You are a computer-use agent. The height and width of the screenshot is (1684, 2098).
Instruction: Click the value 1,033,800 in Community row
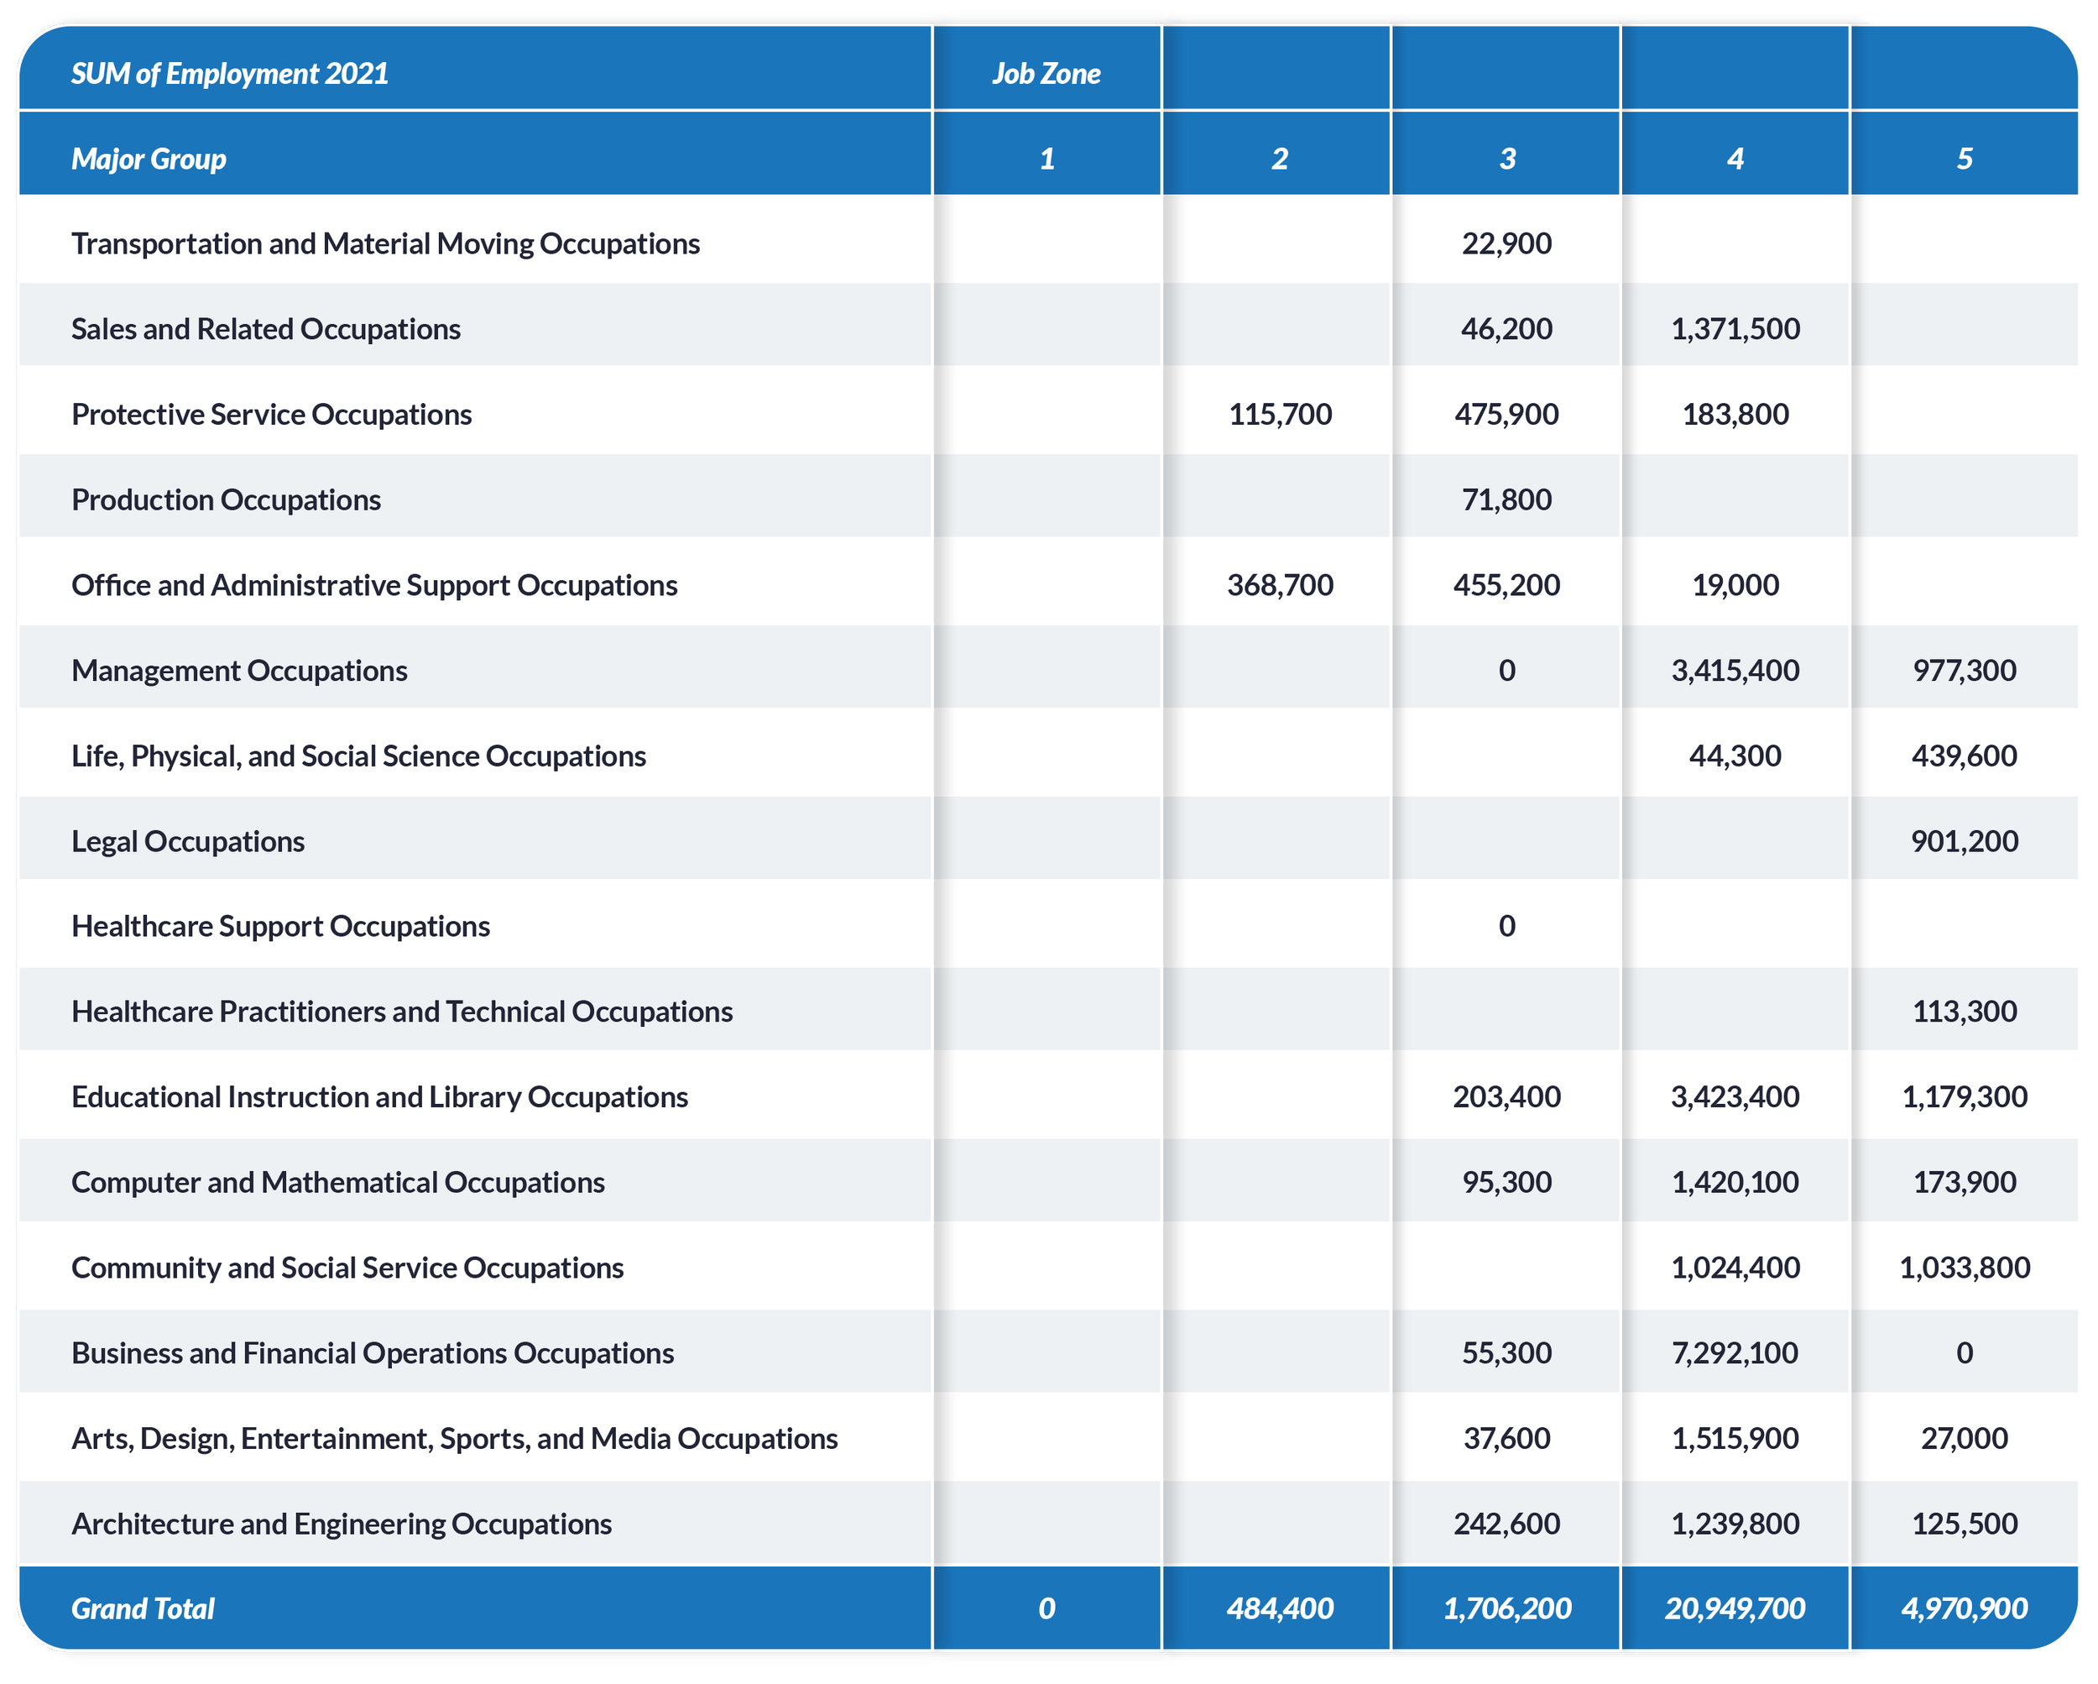click(1964, 1268)
